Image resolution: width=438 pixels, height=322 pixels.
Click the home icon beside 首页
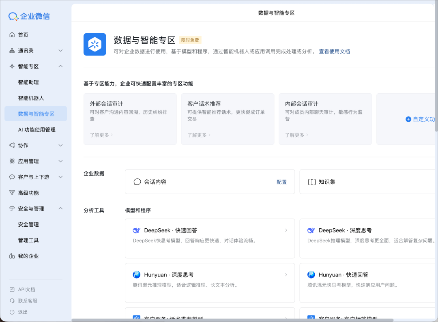coord(12,35)
